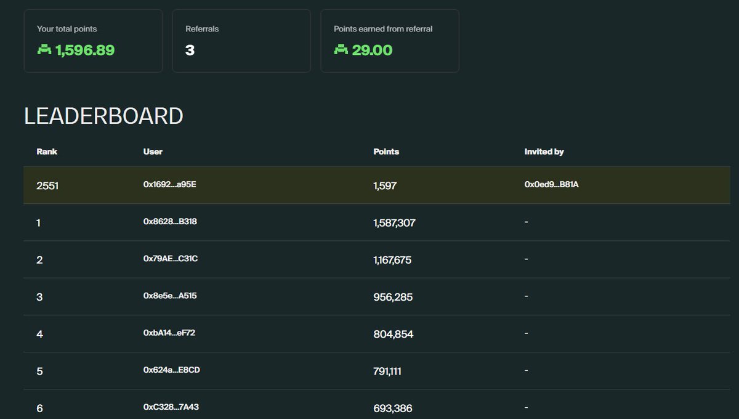Click the User column header

click(153, 152)
